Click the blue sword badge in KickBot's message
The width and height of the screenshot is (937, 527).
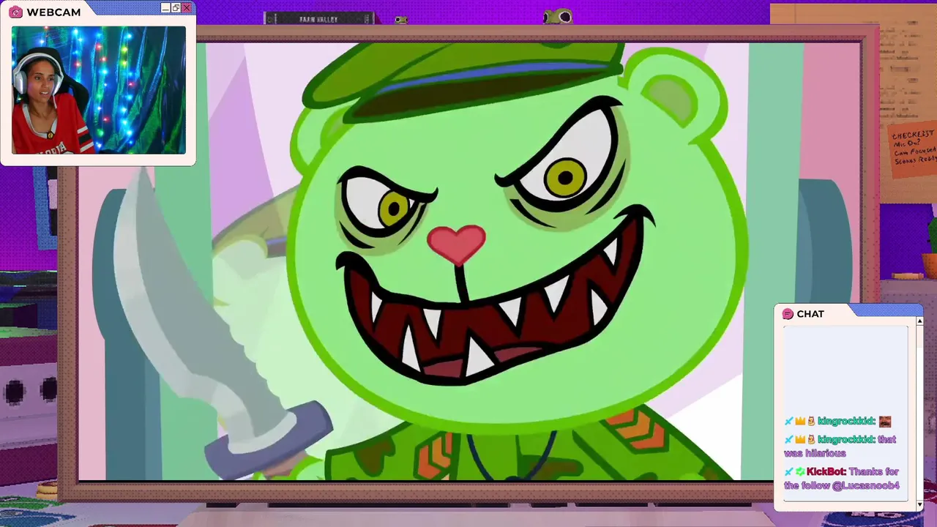(x=789, y=471)
